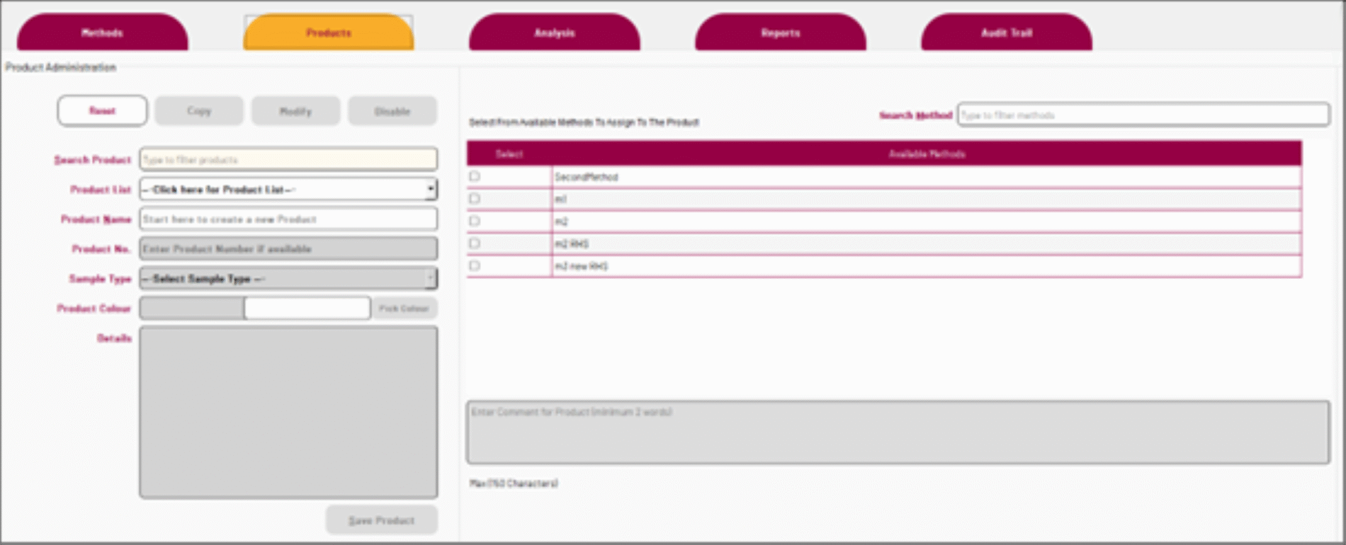
Task: Click the Reset button
Action: 103,111
